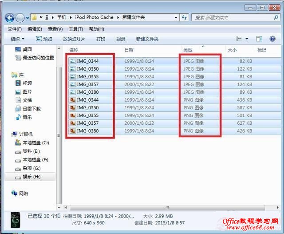Viewport: 284px width, 234px height.
Task: Open the 查看(V) menu
Action: (x=55, y=29)
